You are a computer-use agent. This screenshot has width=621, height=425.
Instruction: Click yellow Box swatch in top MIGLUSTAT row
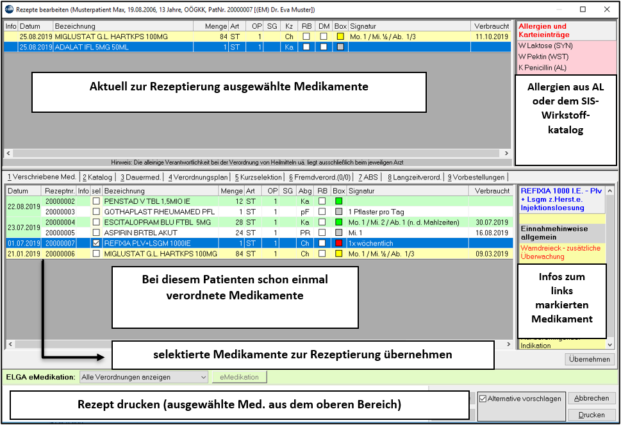point(340,37)
